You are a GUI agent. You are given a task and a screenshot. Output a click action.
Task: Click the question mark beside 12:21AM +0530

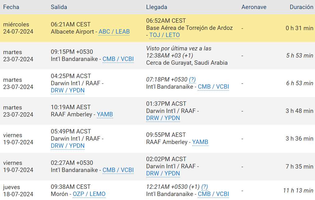coord(204,187)
